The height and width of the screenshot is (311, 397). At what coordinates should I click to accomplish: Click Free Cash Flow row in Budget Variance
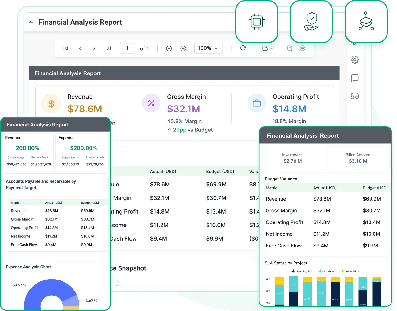point(327,246)
